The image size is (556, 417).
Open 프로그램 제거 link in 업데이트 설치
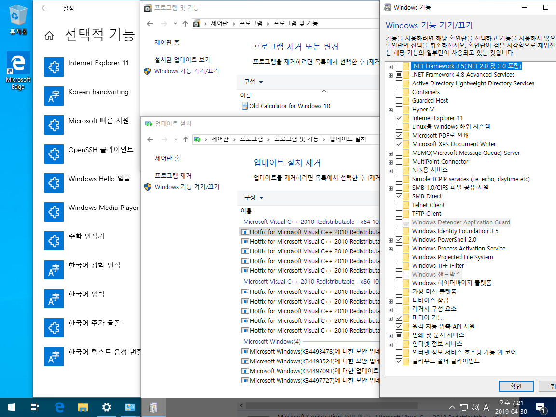tap(173, 176)
